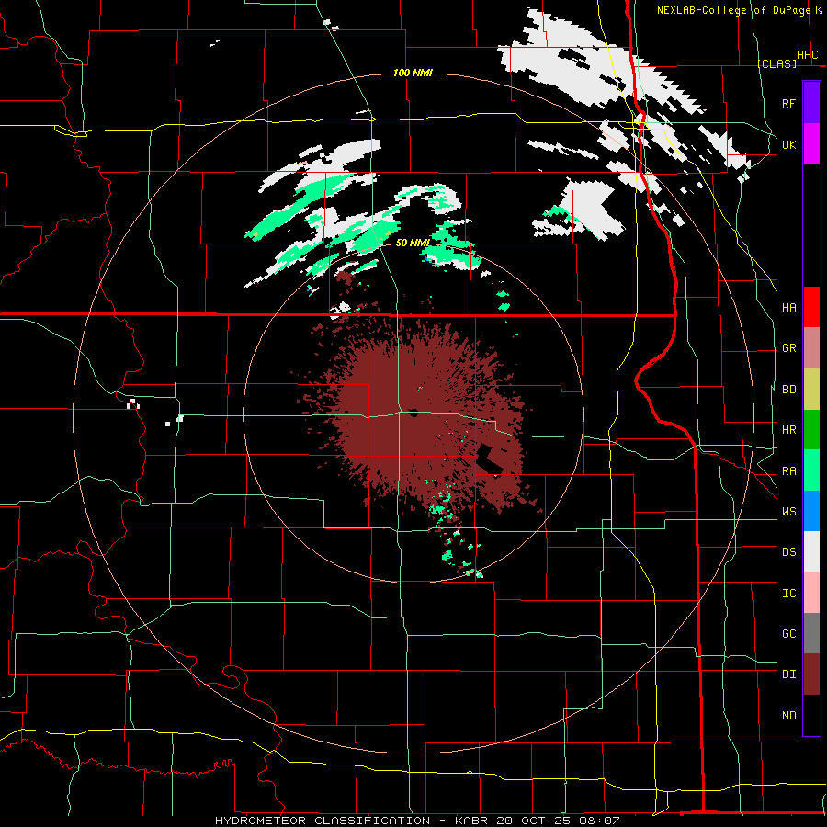
Task: Click the 'NEXLAB-College of DuPage' credit text
Action: (x=733, y=10)
